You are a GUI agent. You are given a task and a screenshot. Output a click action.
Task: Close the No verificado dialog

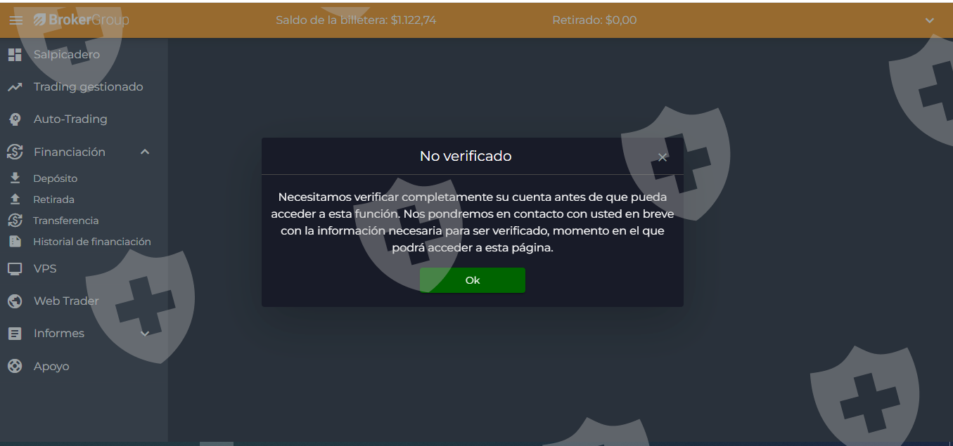click(x=663, y=157)
